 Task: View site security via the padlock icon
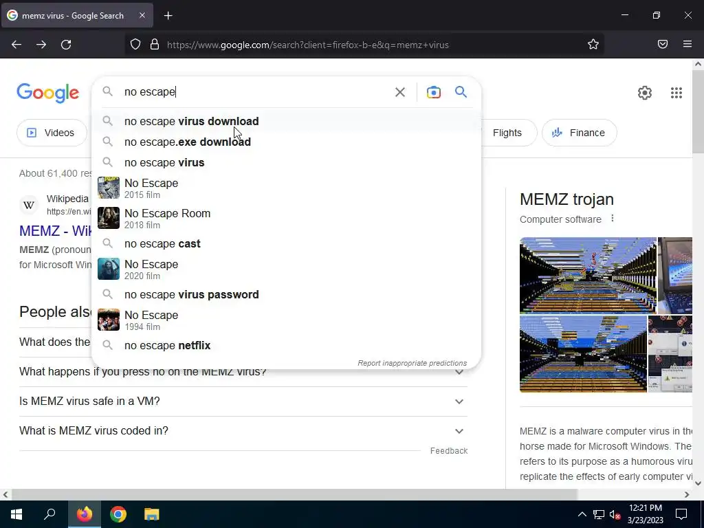coord(155,45)
